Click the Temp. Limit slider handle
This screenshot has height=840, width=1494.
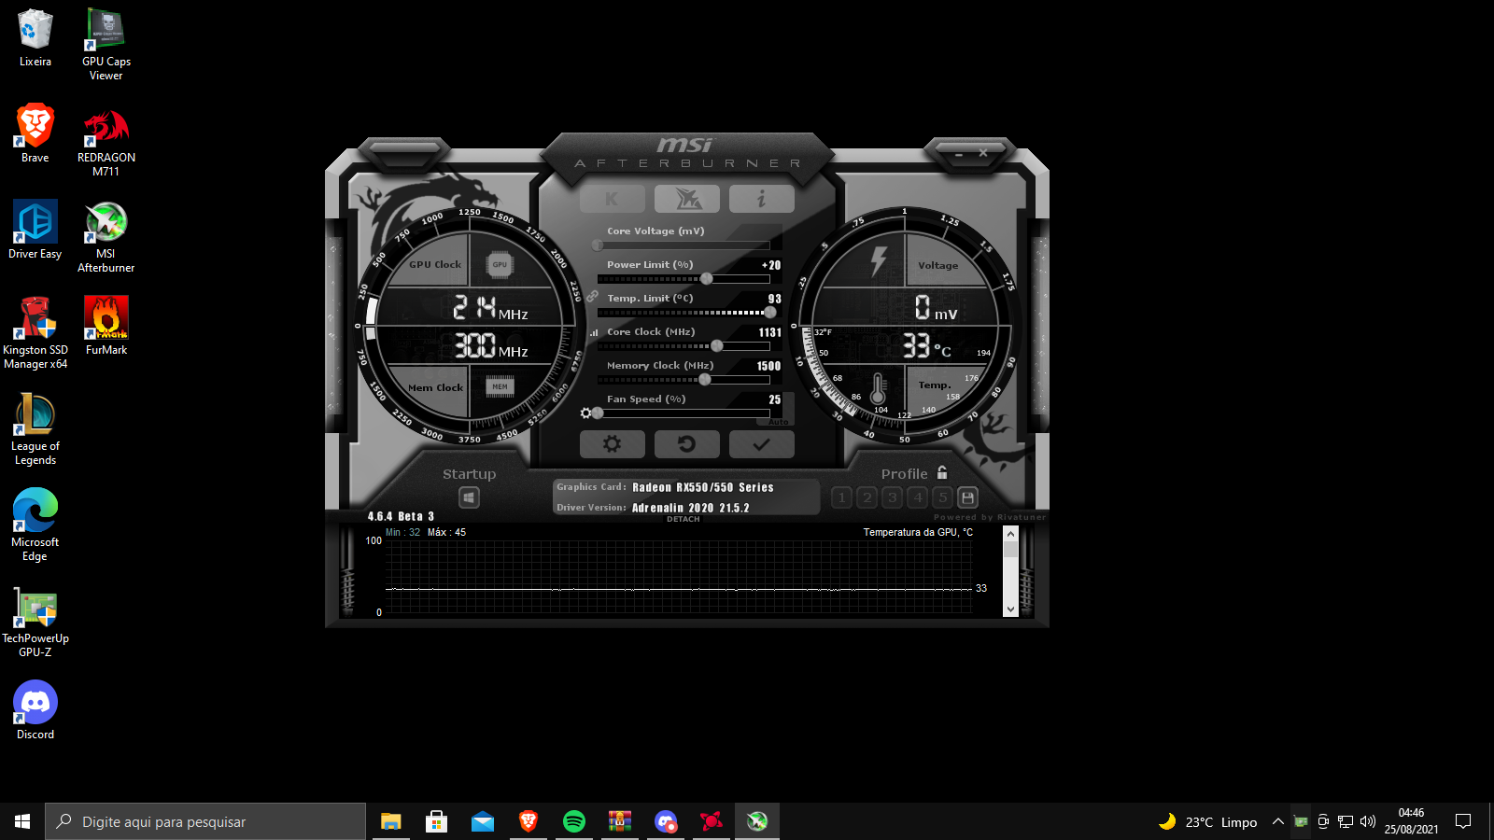[x=770, y=313]
